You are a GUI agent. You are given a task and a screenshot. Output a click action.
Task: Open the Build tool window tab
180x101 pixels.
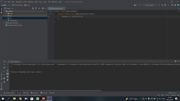52,93
